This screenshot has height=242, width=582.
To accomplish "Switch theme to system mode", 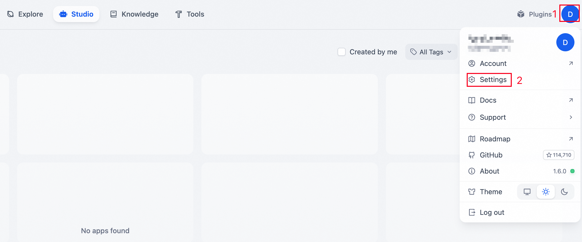I will pos(527,192).
